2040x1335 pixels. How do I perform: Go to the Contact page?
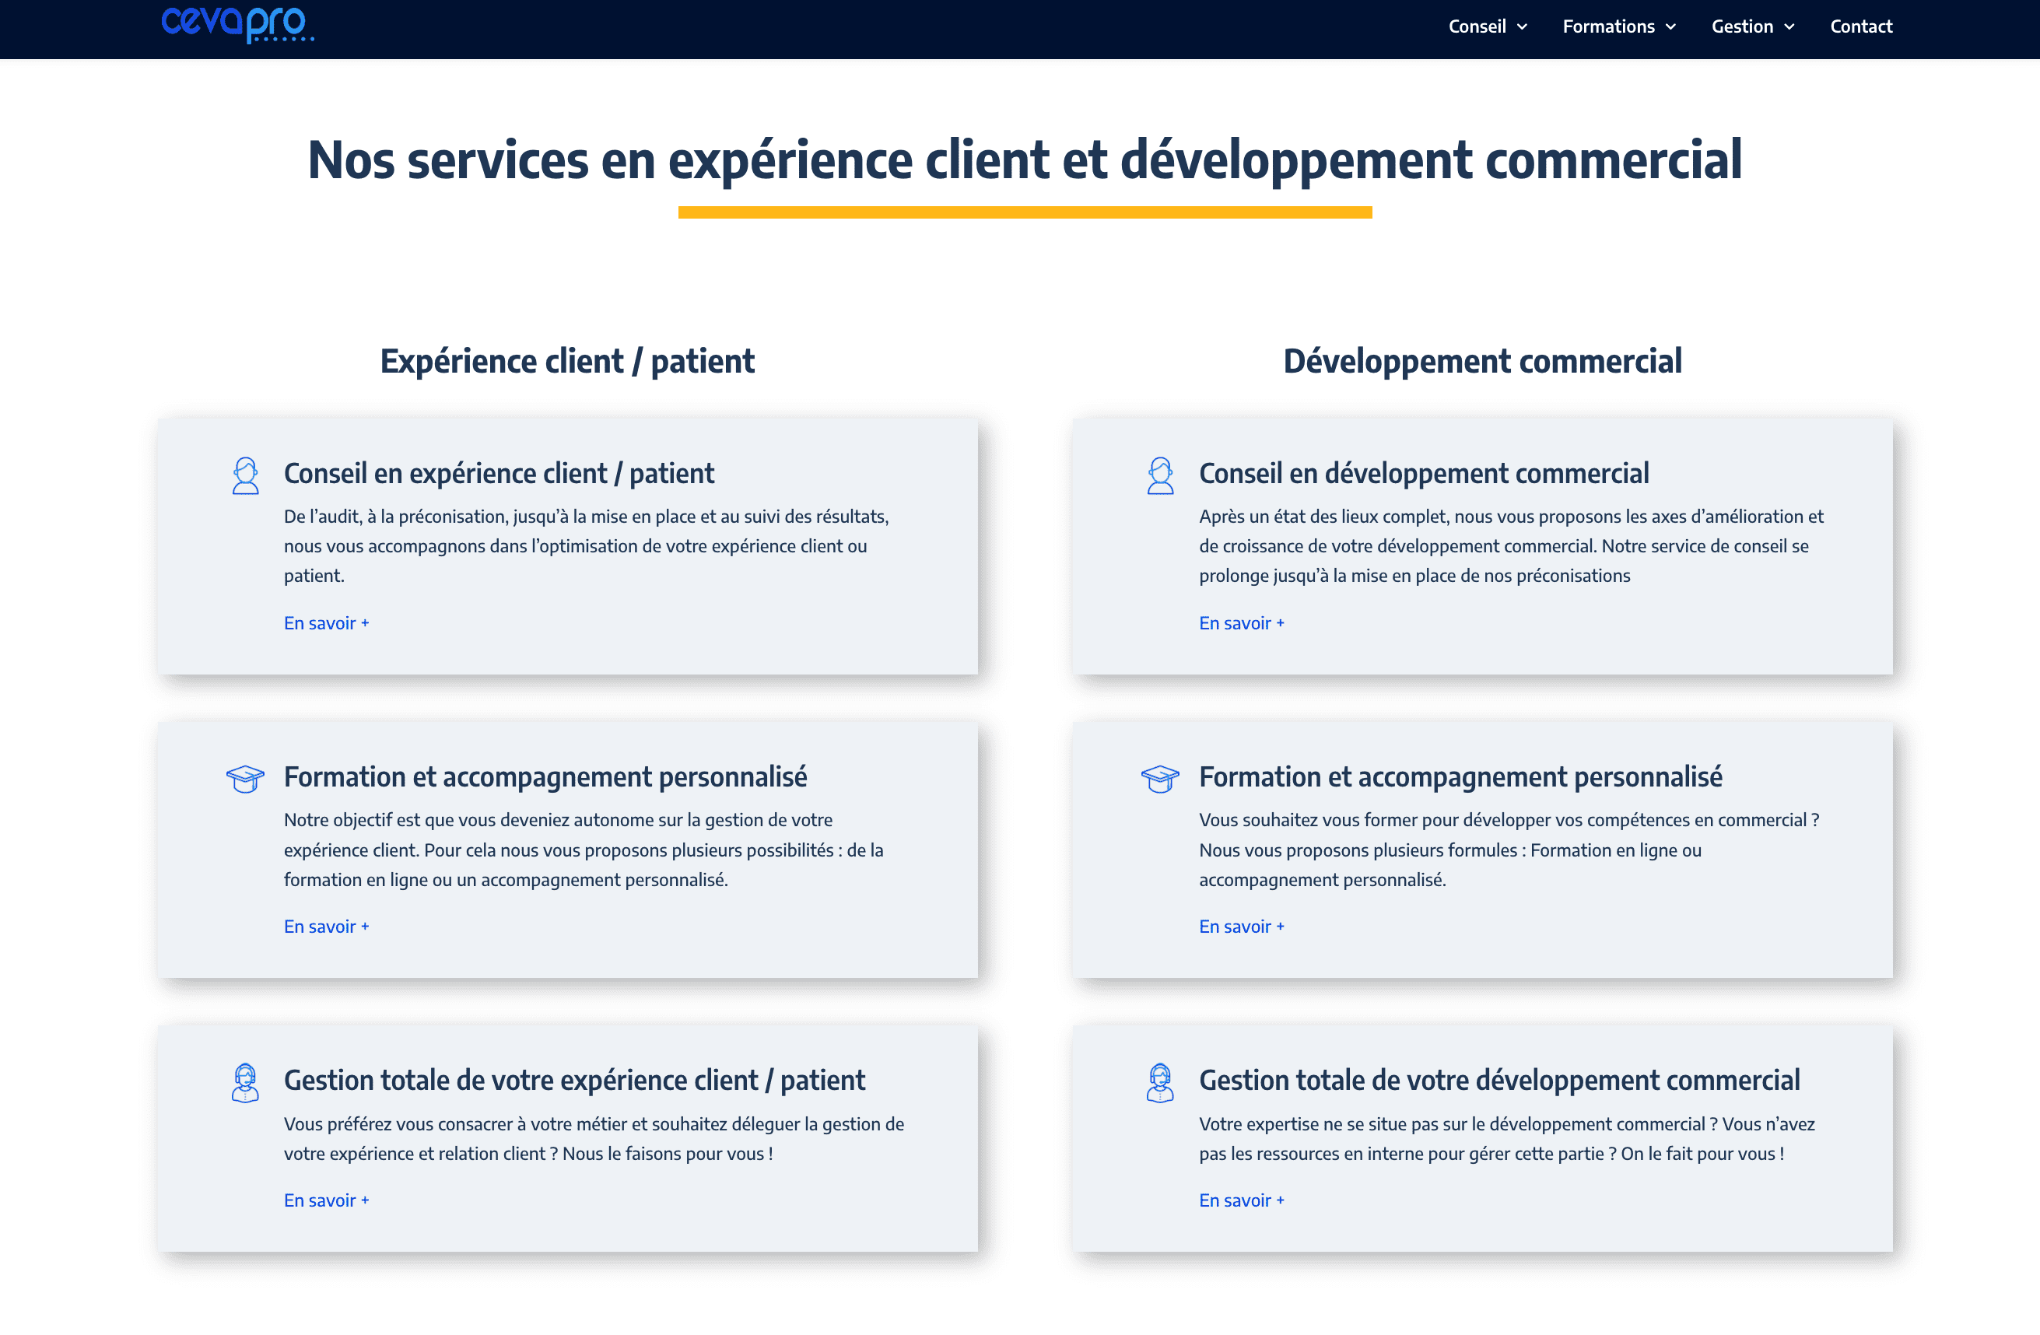[x=1861, y=26]
